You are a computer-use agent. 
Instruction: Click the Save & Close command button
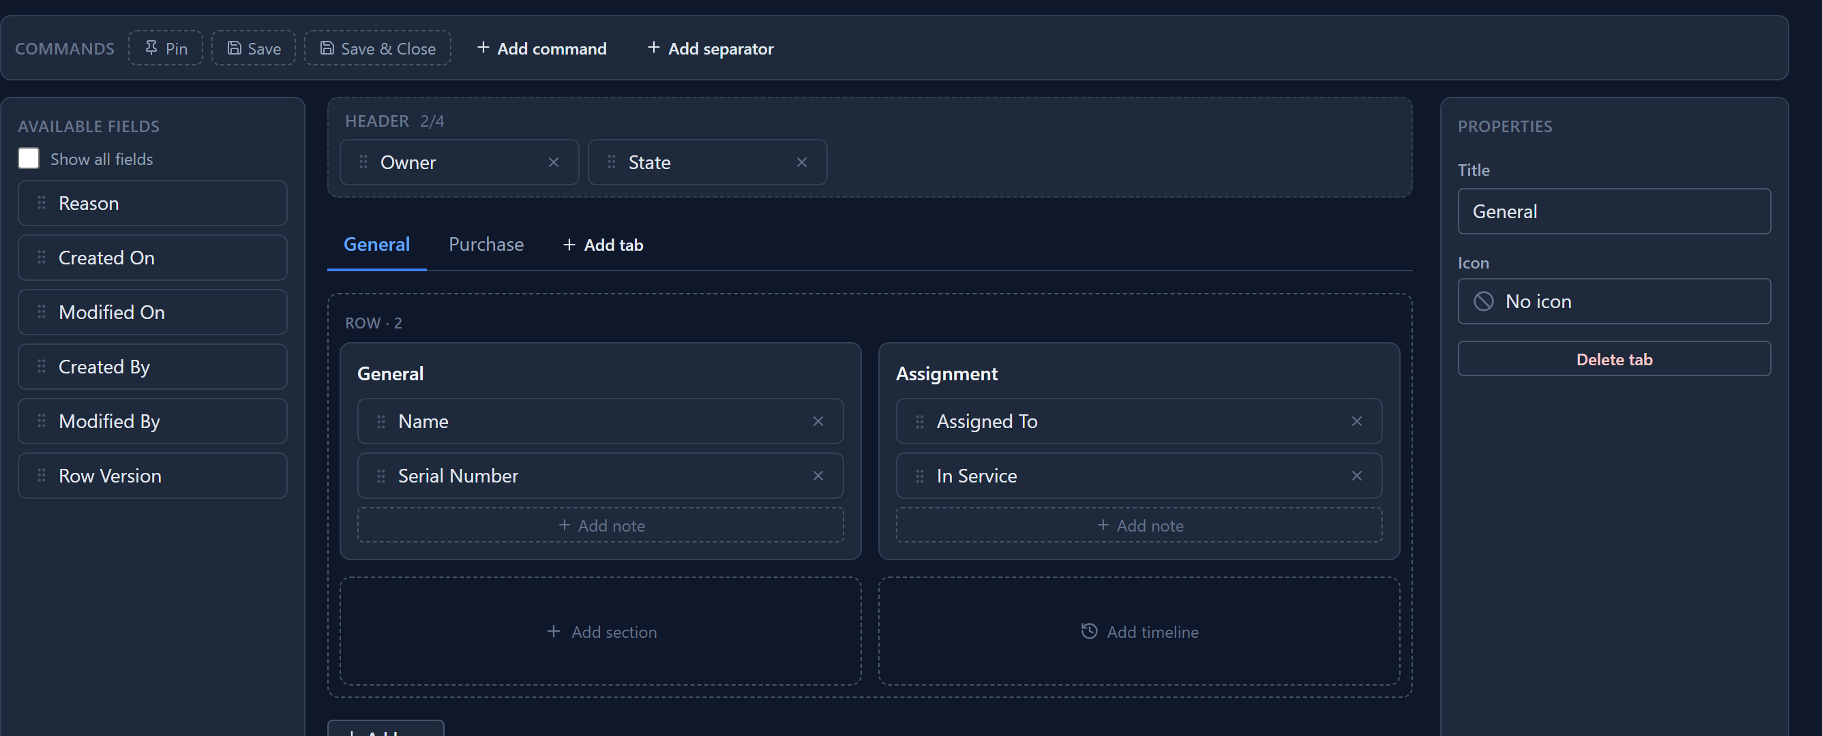tap(378, 48)
